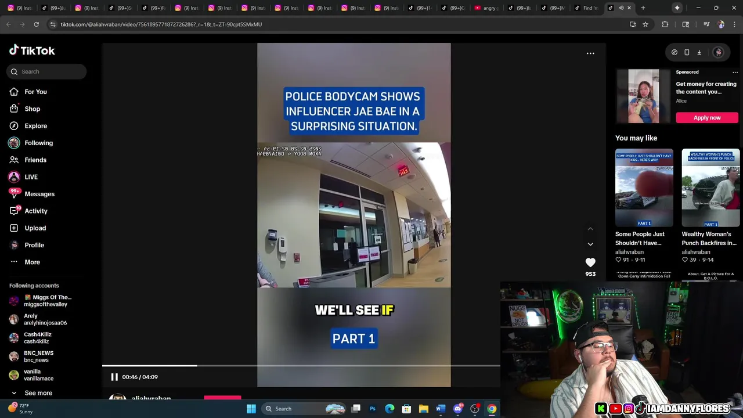The image size is (743, 418).
Task: Switch to the 'Find m' tab
Action: [586, 8]
